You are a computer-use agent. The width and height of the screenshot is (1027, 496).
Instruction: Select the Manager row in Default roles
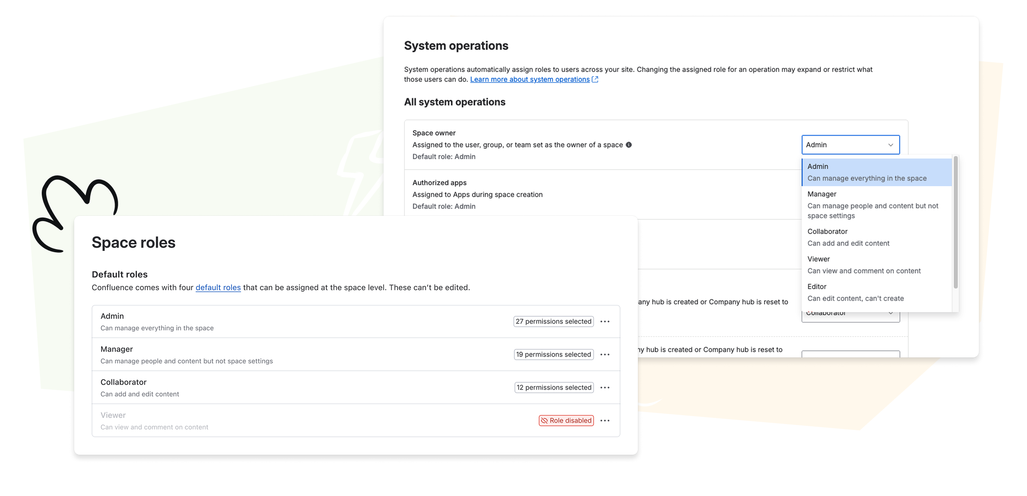356,354
